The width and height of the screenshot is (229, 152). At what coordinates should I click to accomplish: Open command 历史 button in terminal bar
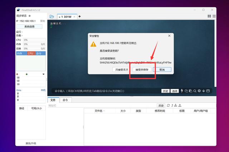[x=165, y=91]
